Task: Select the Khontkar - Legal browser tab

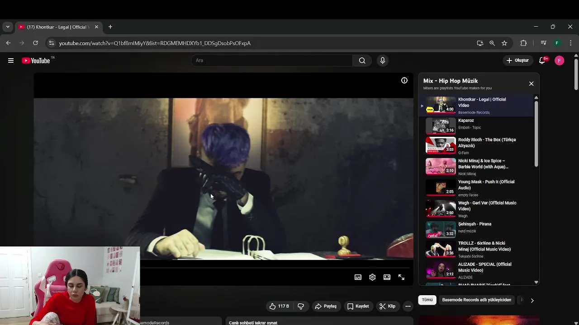Action: [58, 27]
